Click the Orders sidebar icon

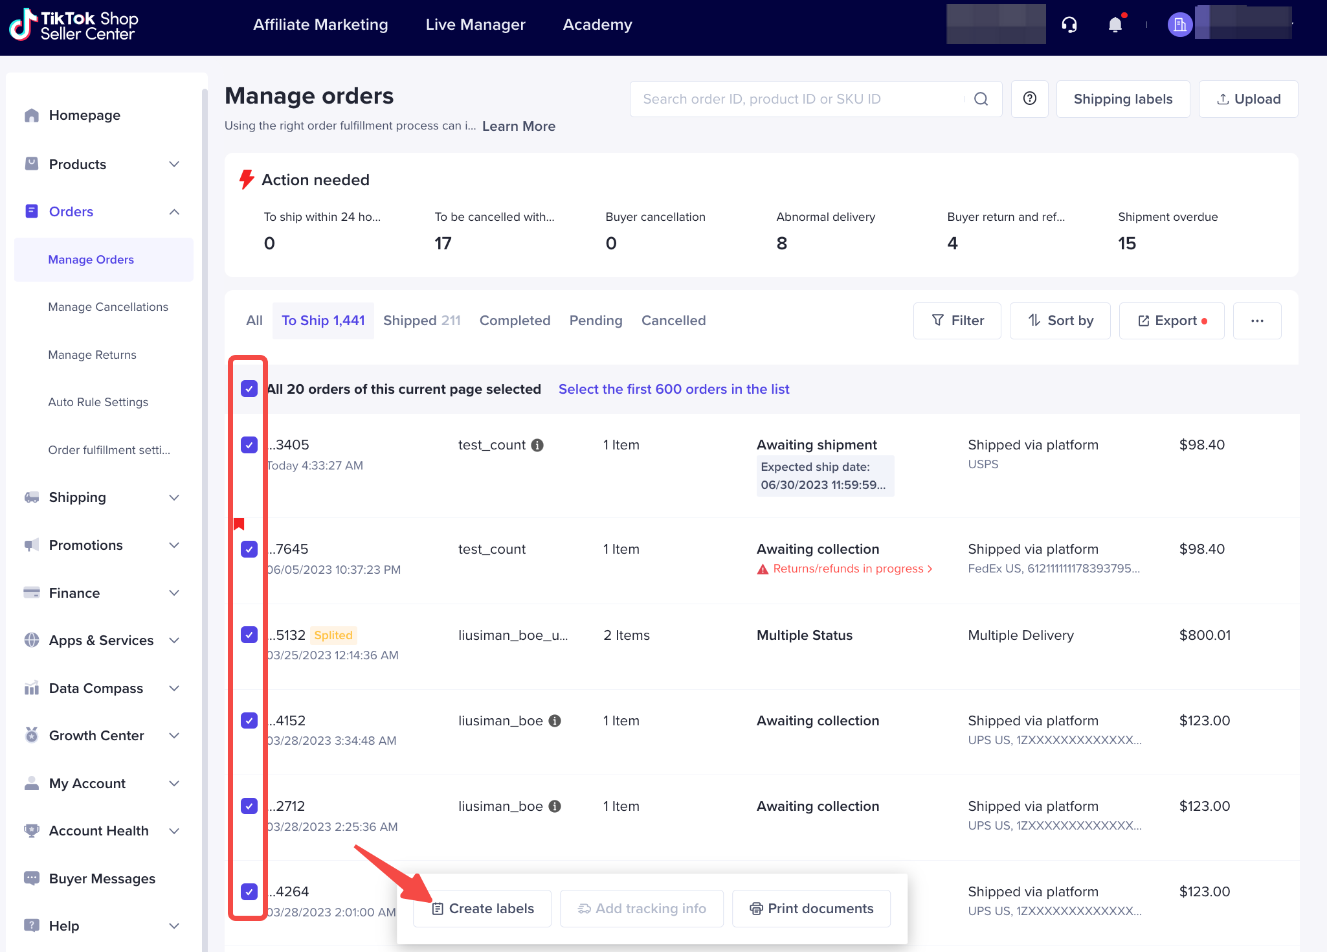click(x=32, y=211)
